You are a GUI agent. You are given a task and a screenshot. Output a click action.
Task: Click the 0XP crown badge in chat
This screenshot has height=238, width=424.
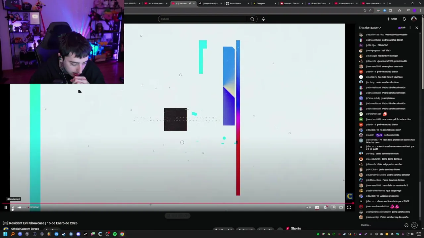[x=401, y=28]
